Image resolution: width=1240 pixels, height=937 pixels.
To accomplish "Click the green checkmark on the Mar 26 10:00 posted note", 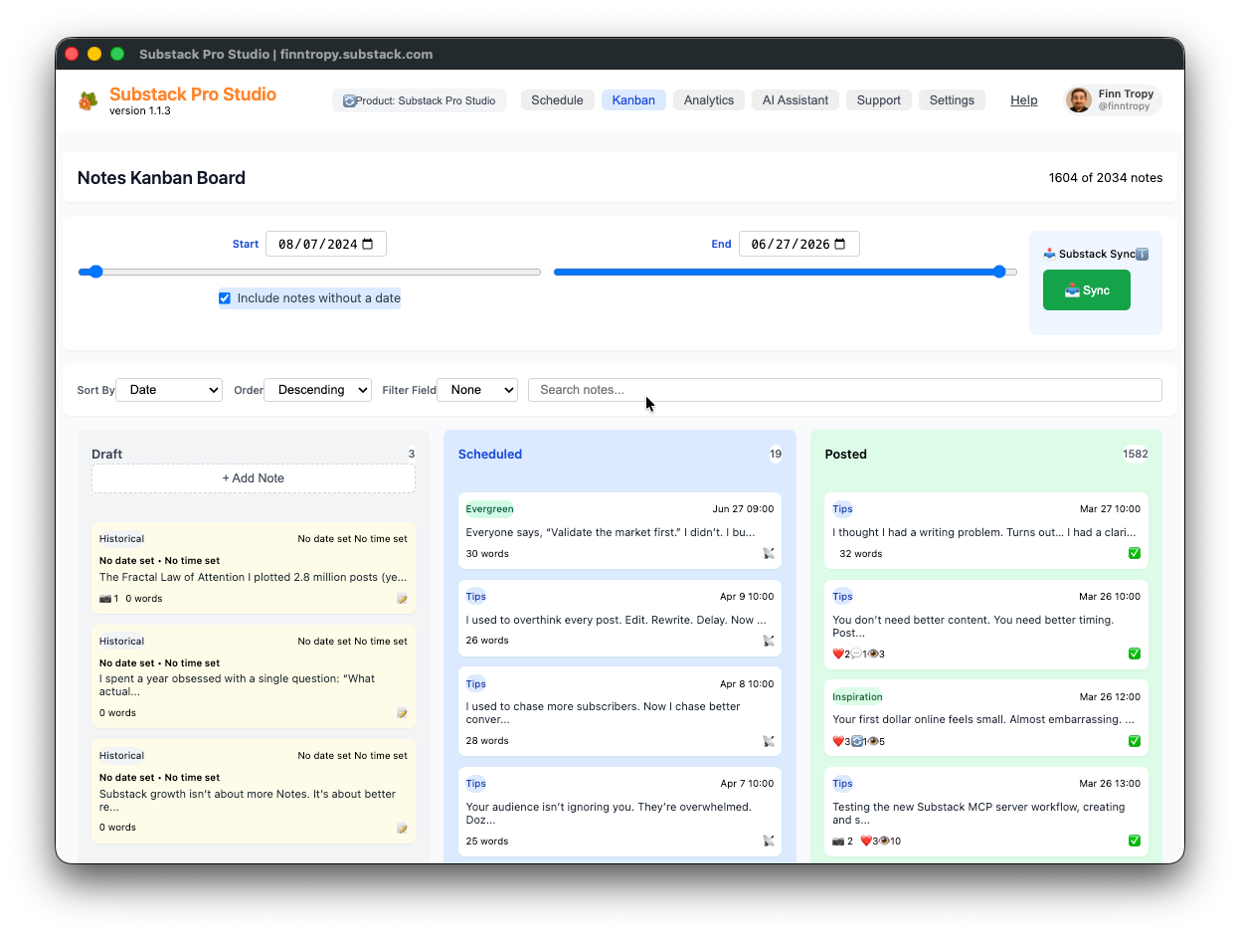I will [x=1135, y=654].
